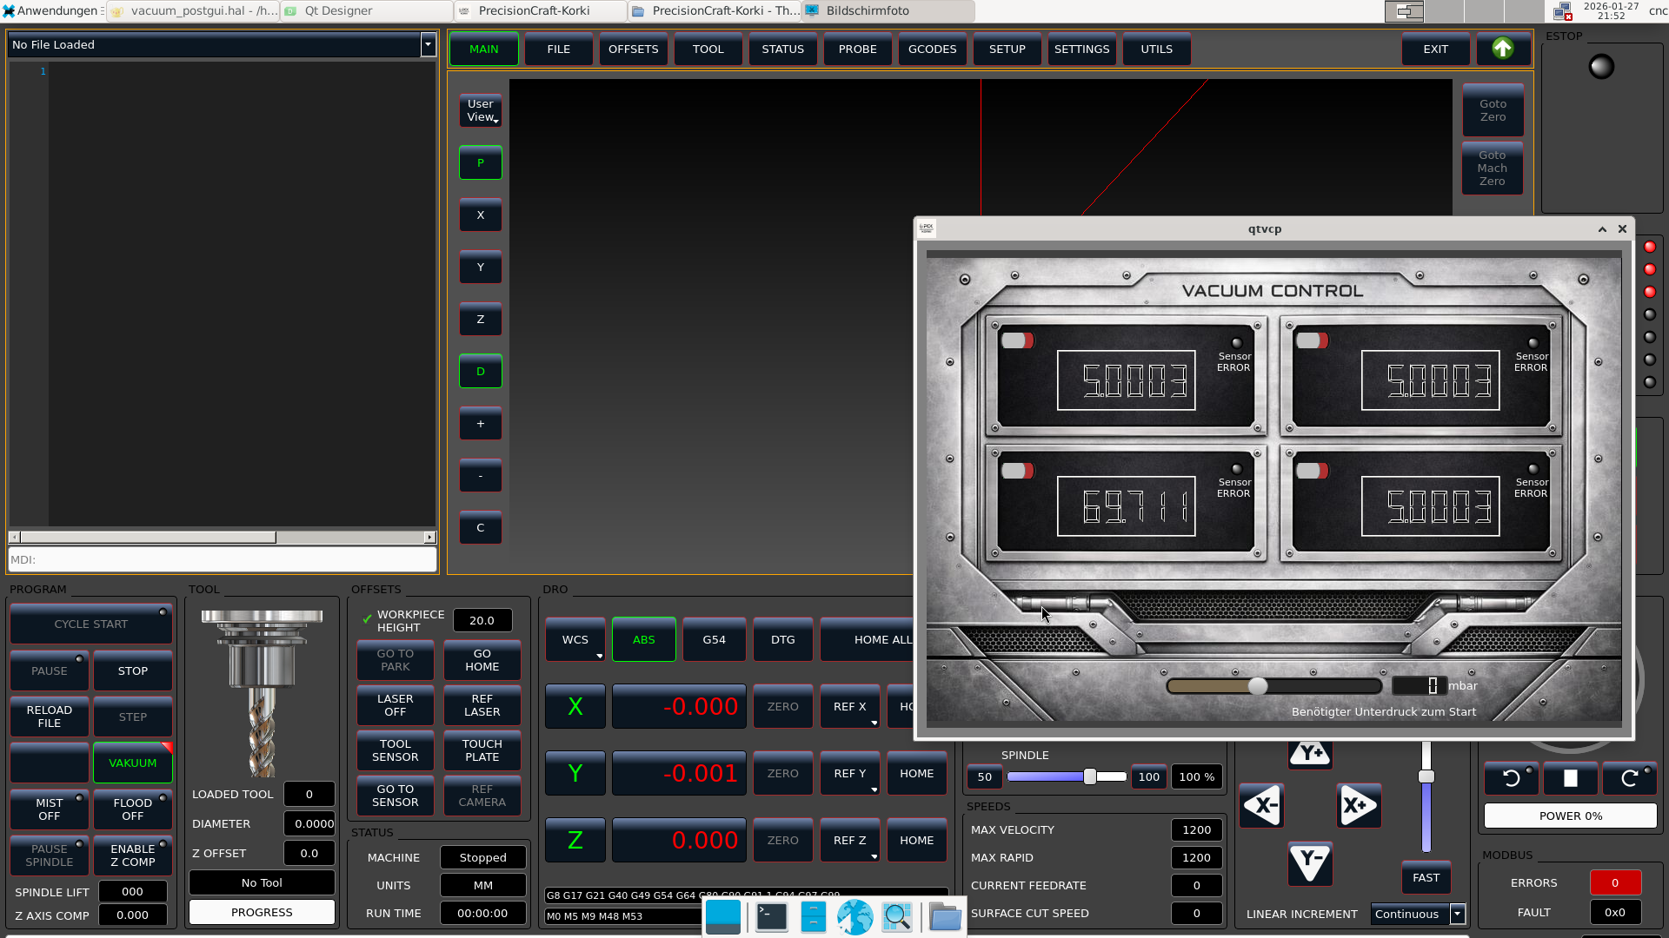Viewport: 1669px width, 938px height.
Task: Open the No File Loaded dropdown
Action: click(x=428, y=44)
